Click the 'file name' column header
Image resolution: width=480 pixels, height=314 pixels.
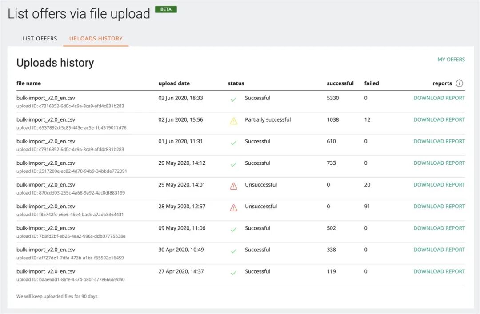tap(28, 83)
